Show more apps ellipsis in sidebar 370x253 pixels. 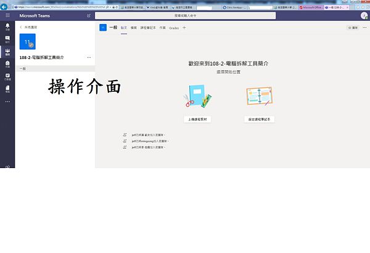(x=7, y=102)
